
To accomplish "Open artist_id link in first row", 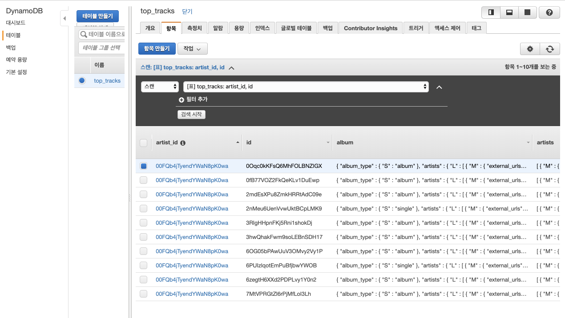I will click(x=192, y=166).
